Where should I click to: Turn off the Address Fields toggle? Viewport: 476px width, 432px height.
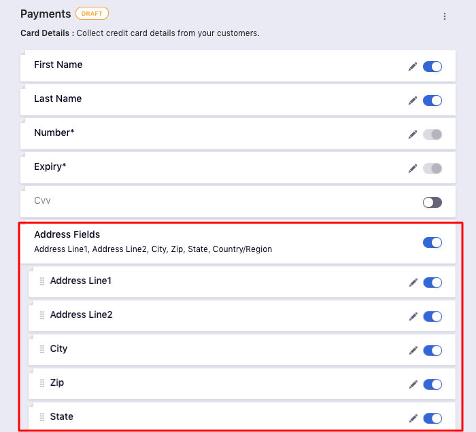click(432, 242)
